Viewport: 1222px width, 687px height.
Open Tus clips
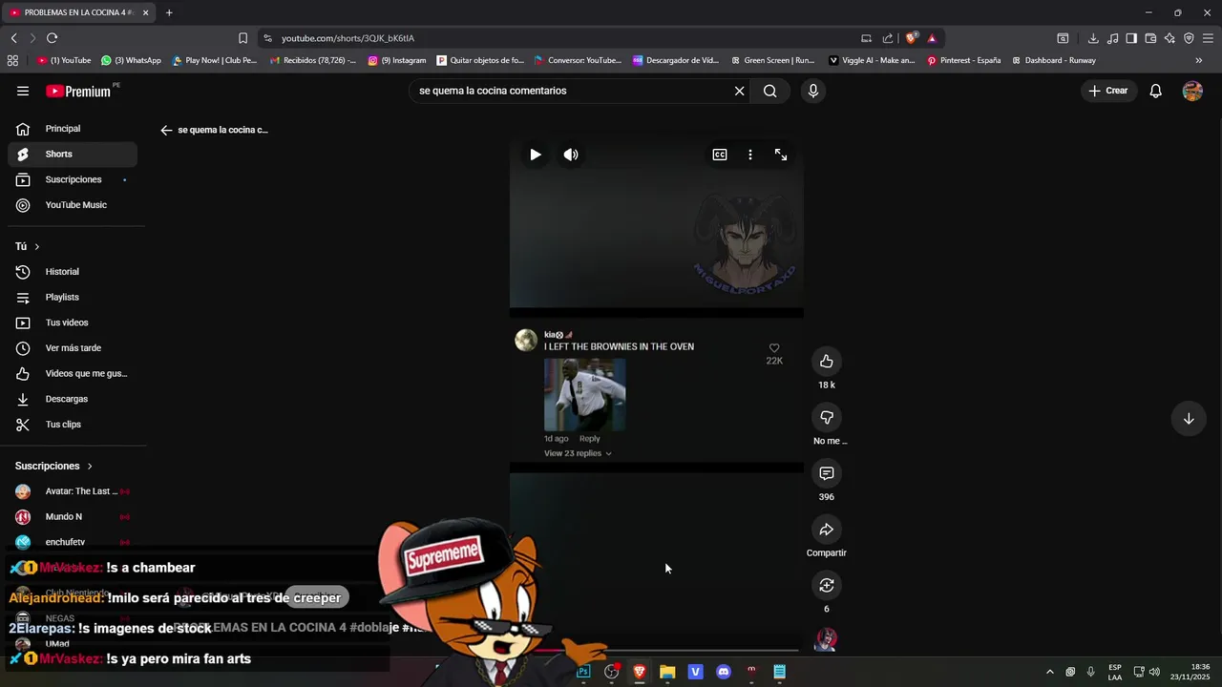coord(73,425)
